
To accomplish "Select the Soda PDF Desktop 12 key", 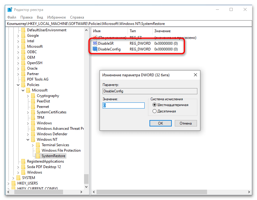I will [x=44, y=167].
